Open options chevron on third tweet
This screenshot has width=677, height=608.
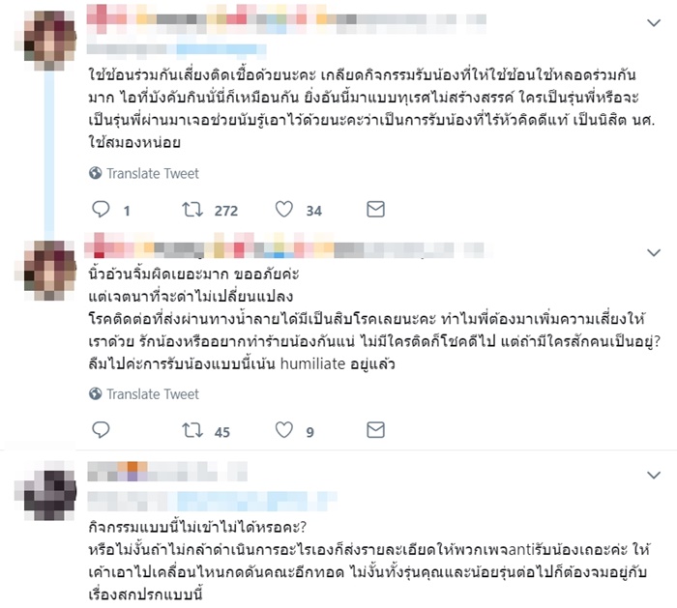[654, 476]
